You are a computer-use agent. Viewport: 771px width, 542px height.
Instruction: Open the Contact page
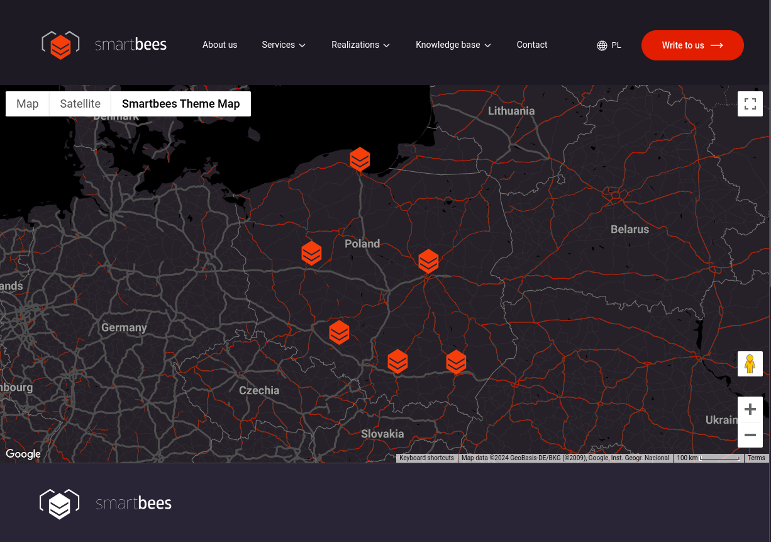[x=532, y=45]
